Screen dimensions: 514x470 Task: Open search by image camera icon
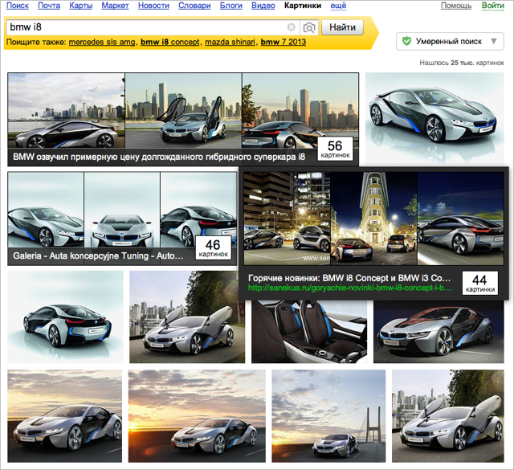309,27
